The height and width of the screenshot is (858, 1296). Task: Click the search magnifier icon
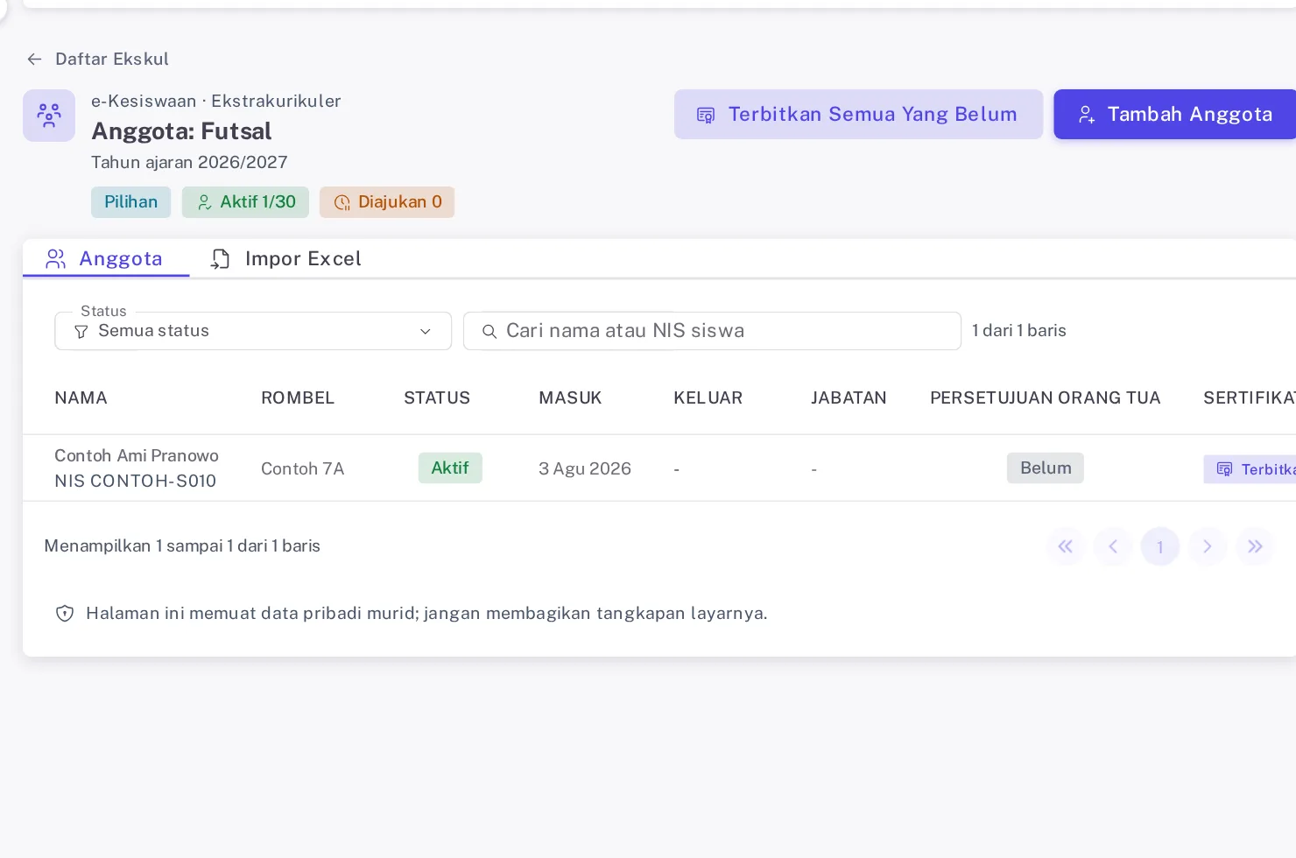point(490,332)
